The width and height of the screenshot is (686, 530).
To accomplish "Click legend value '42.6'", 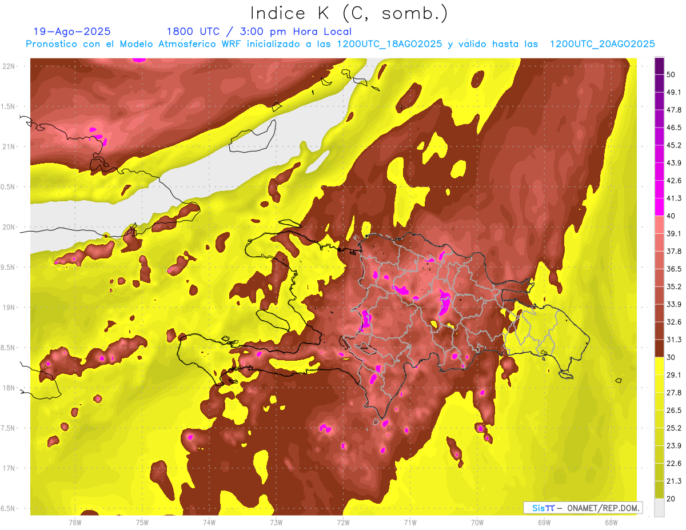I will tap(673, 181).
